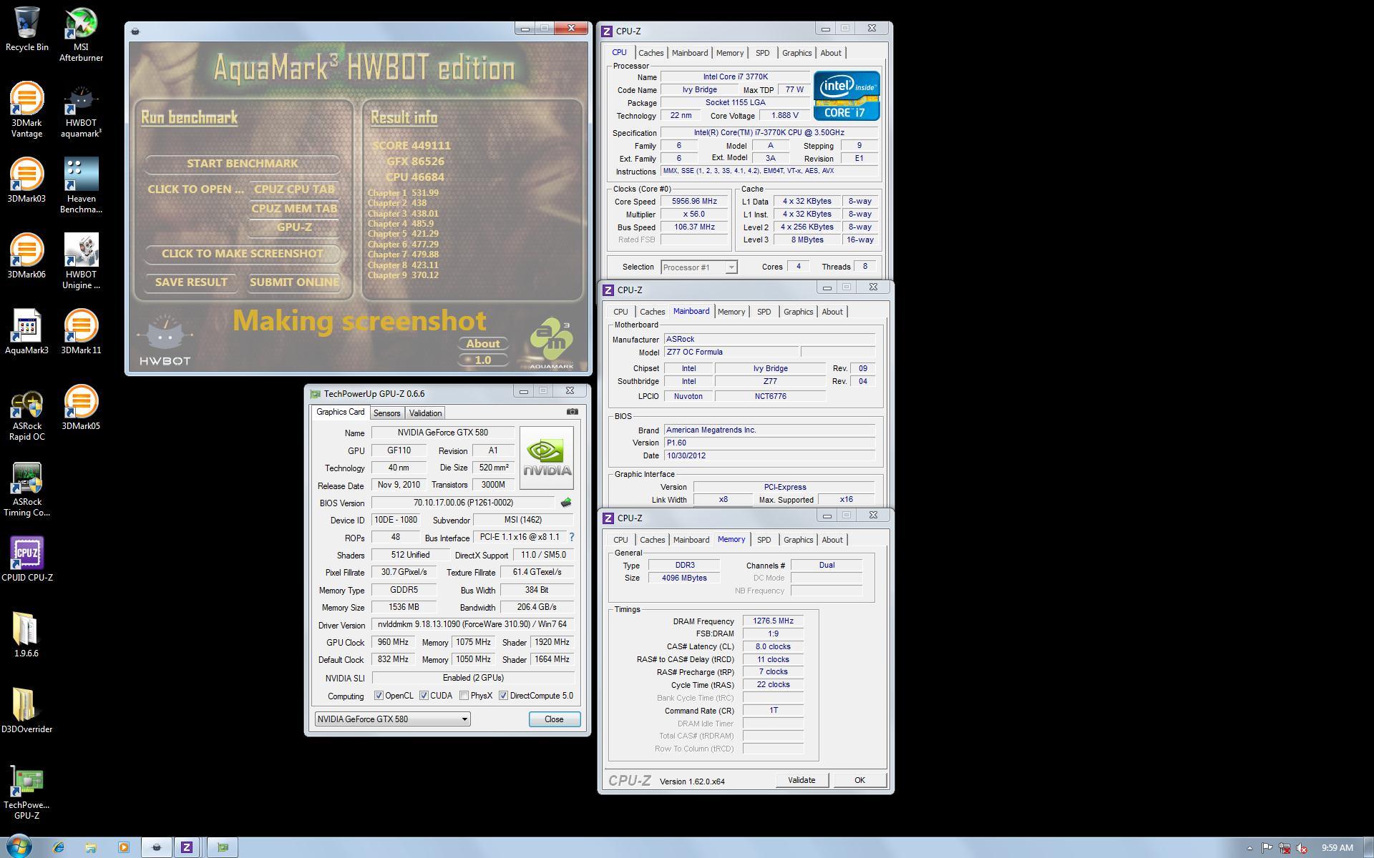Open MSI Afterburner desktop shortcut
This screenshot has width=1374, height=858.
(81, 34)
